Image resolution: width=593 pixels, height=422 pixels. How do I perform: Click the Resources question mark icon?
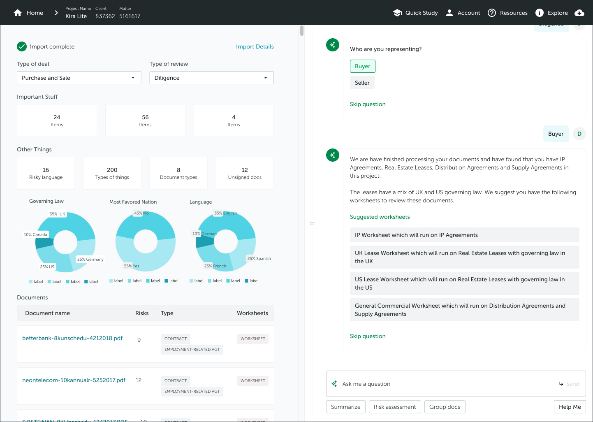(x=492, y=13)
